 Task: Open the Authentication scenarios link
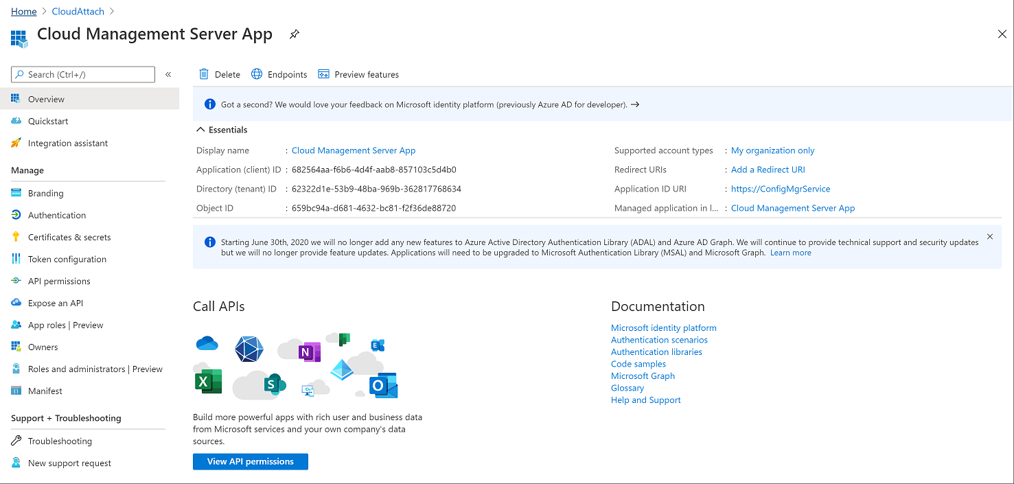tap(659, 340)
